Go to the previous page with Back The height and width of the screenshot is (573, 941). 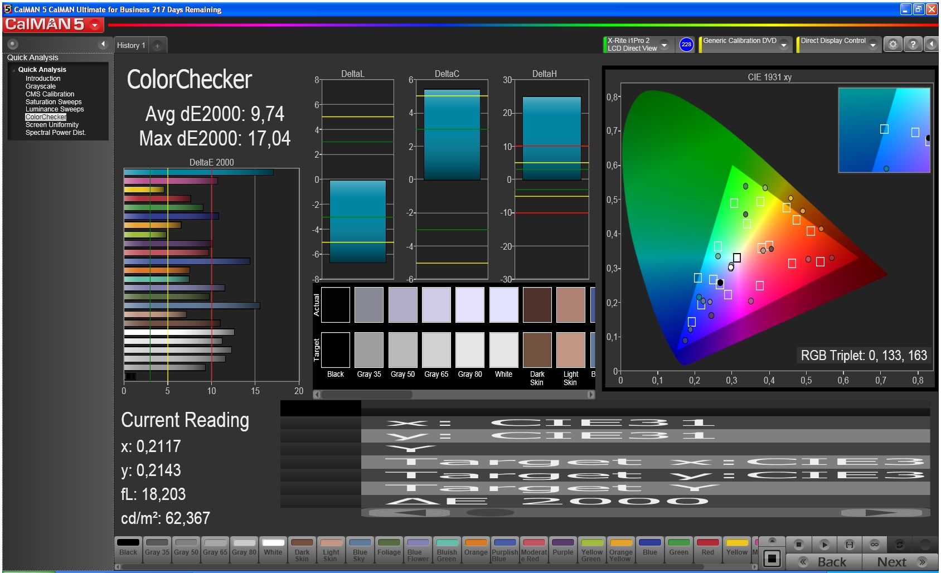(x=824, y=562)
